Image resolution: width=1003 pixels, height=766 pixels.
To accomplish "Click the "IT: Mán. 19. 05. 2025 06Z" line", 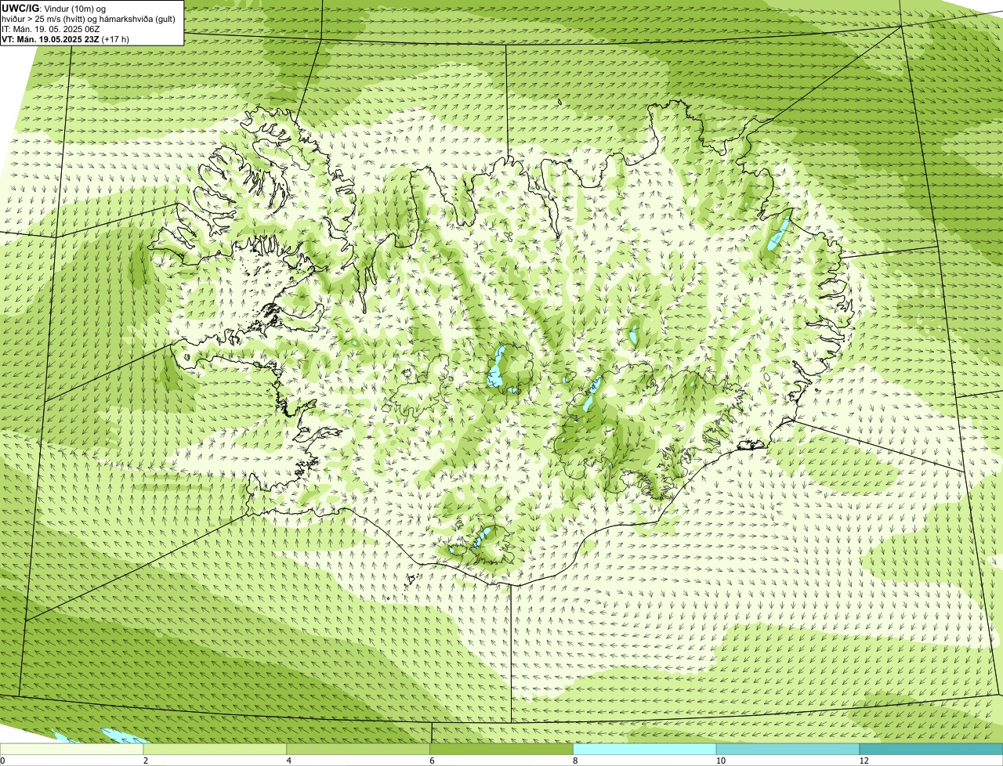I will click(50, 28).
